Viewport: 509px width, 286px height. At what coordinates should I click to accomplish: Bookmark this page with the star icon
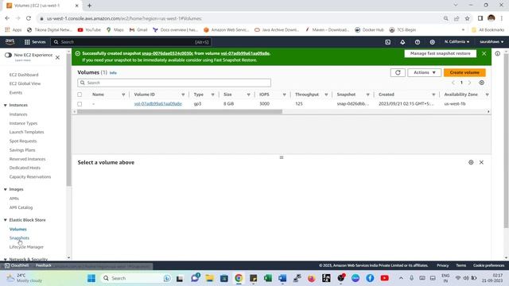click(467, 18)
